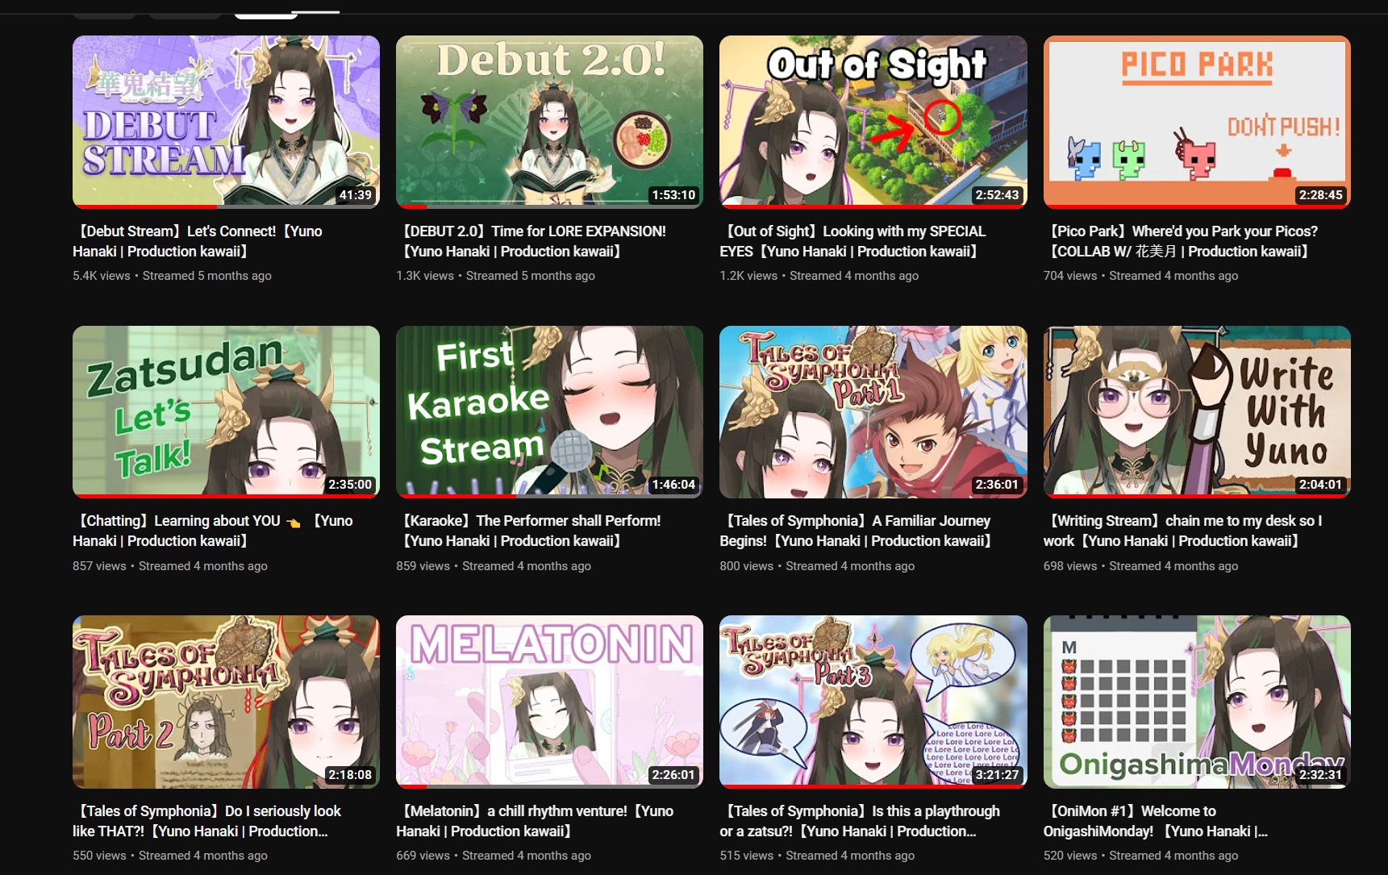1388x875 pixels.
Task: Open the Tales of Symphonia Part 2 thumbnail
Action: [x=226, y=702]
